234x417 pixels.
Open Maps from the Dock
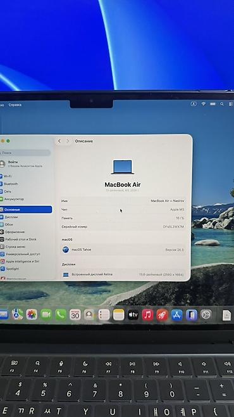[x=17, y=315]
